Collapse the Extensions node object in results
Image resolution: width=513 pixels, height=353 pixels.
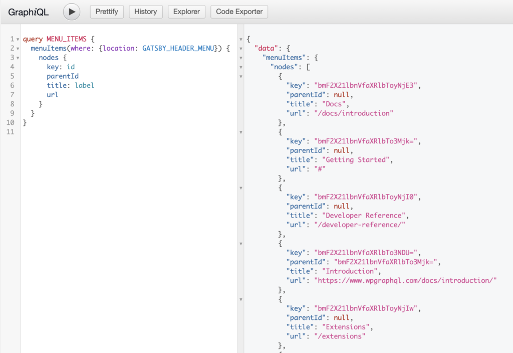pos(241,299)
